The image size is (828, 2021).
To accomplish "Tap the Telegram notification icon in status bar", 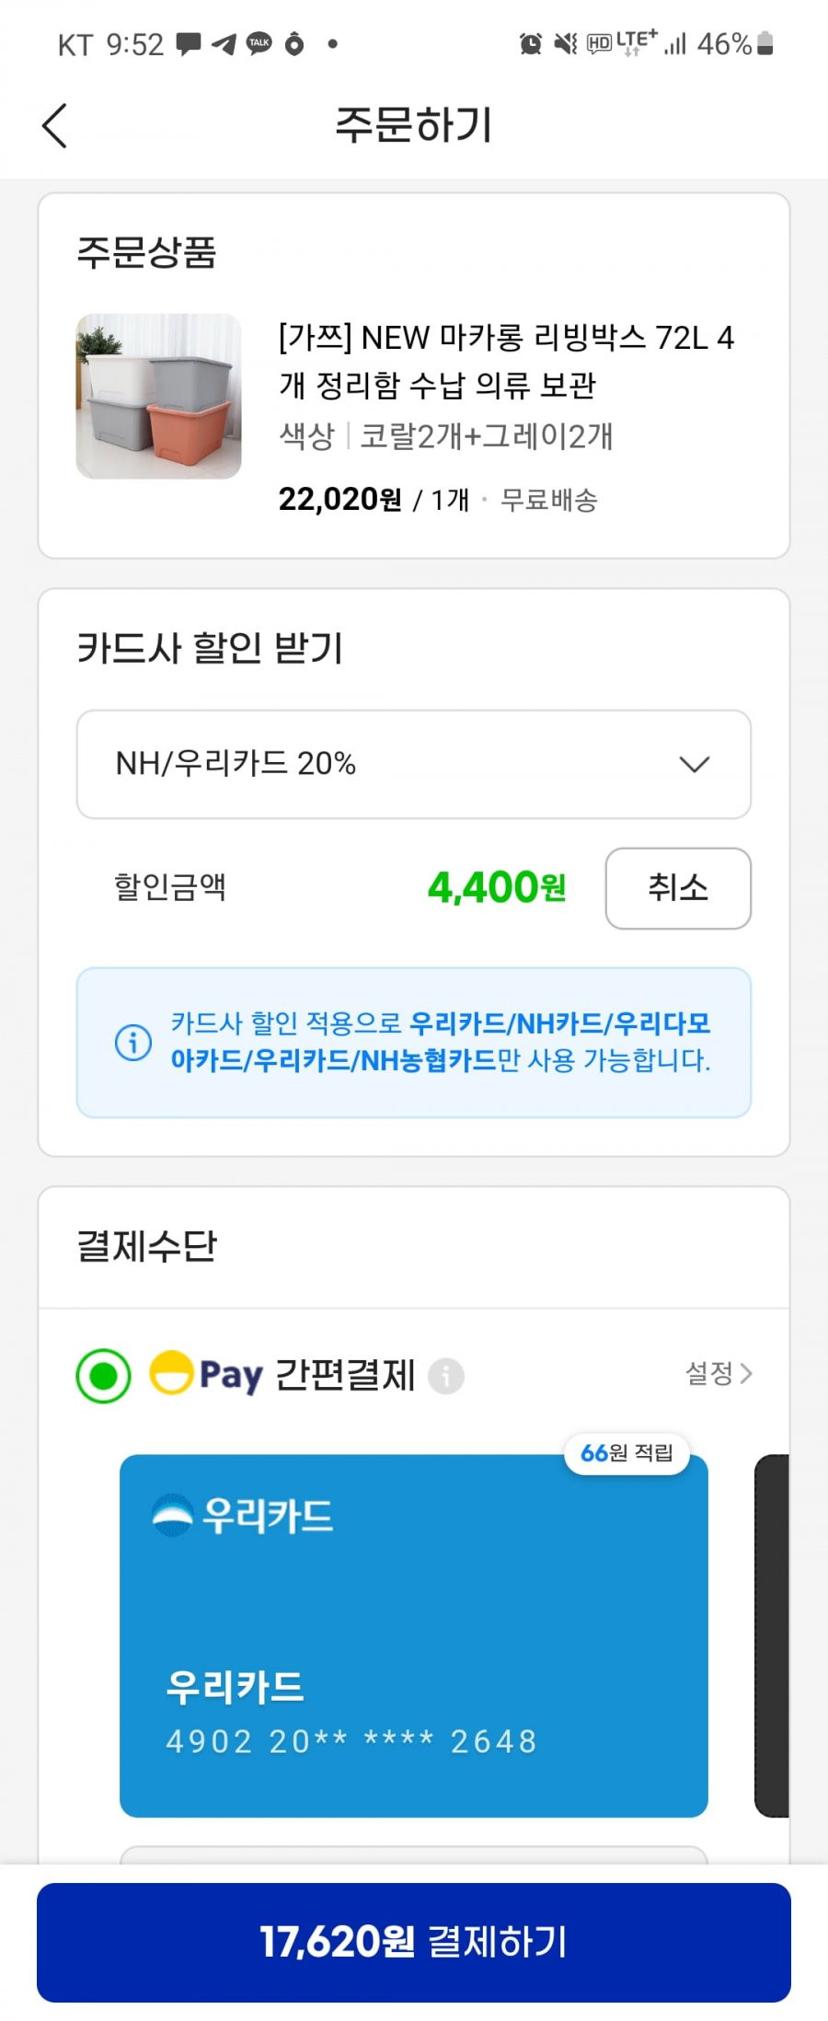I will [x=224, y=43].
